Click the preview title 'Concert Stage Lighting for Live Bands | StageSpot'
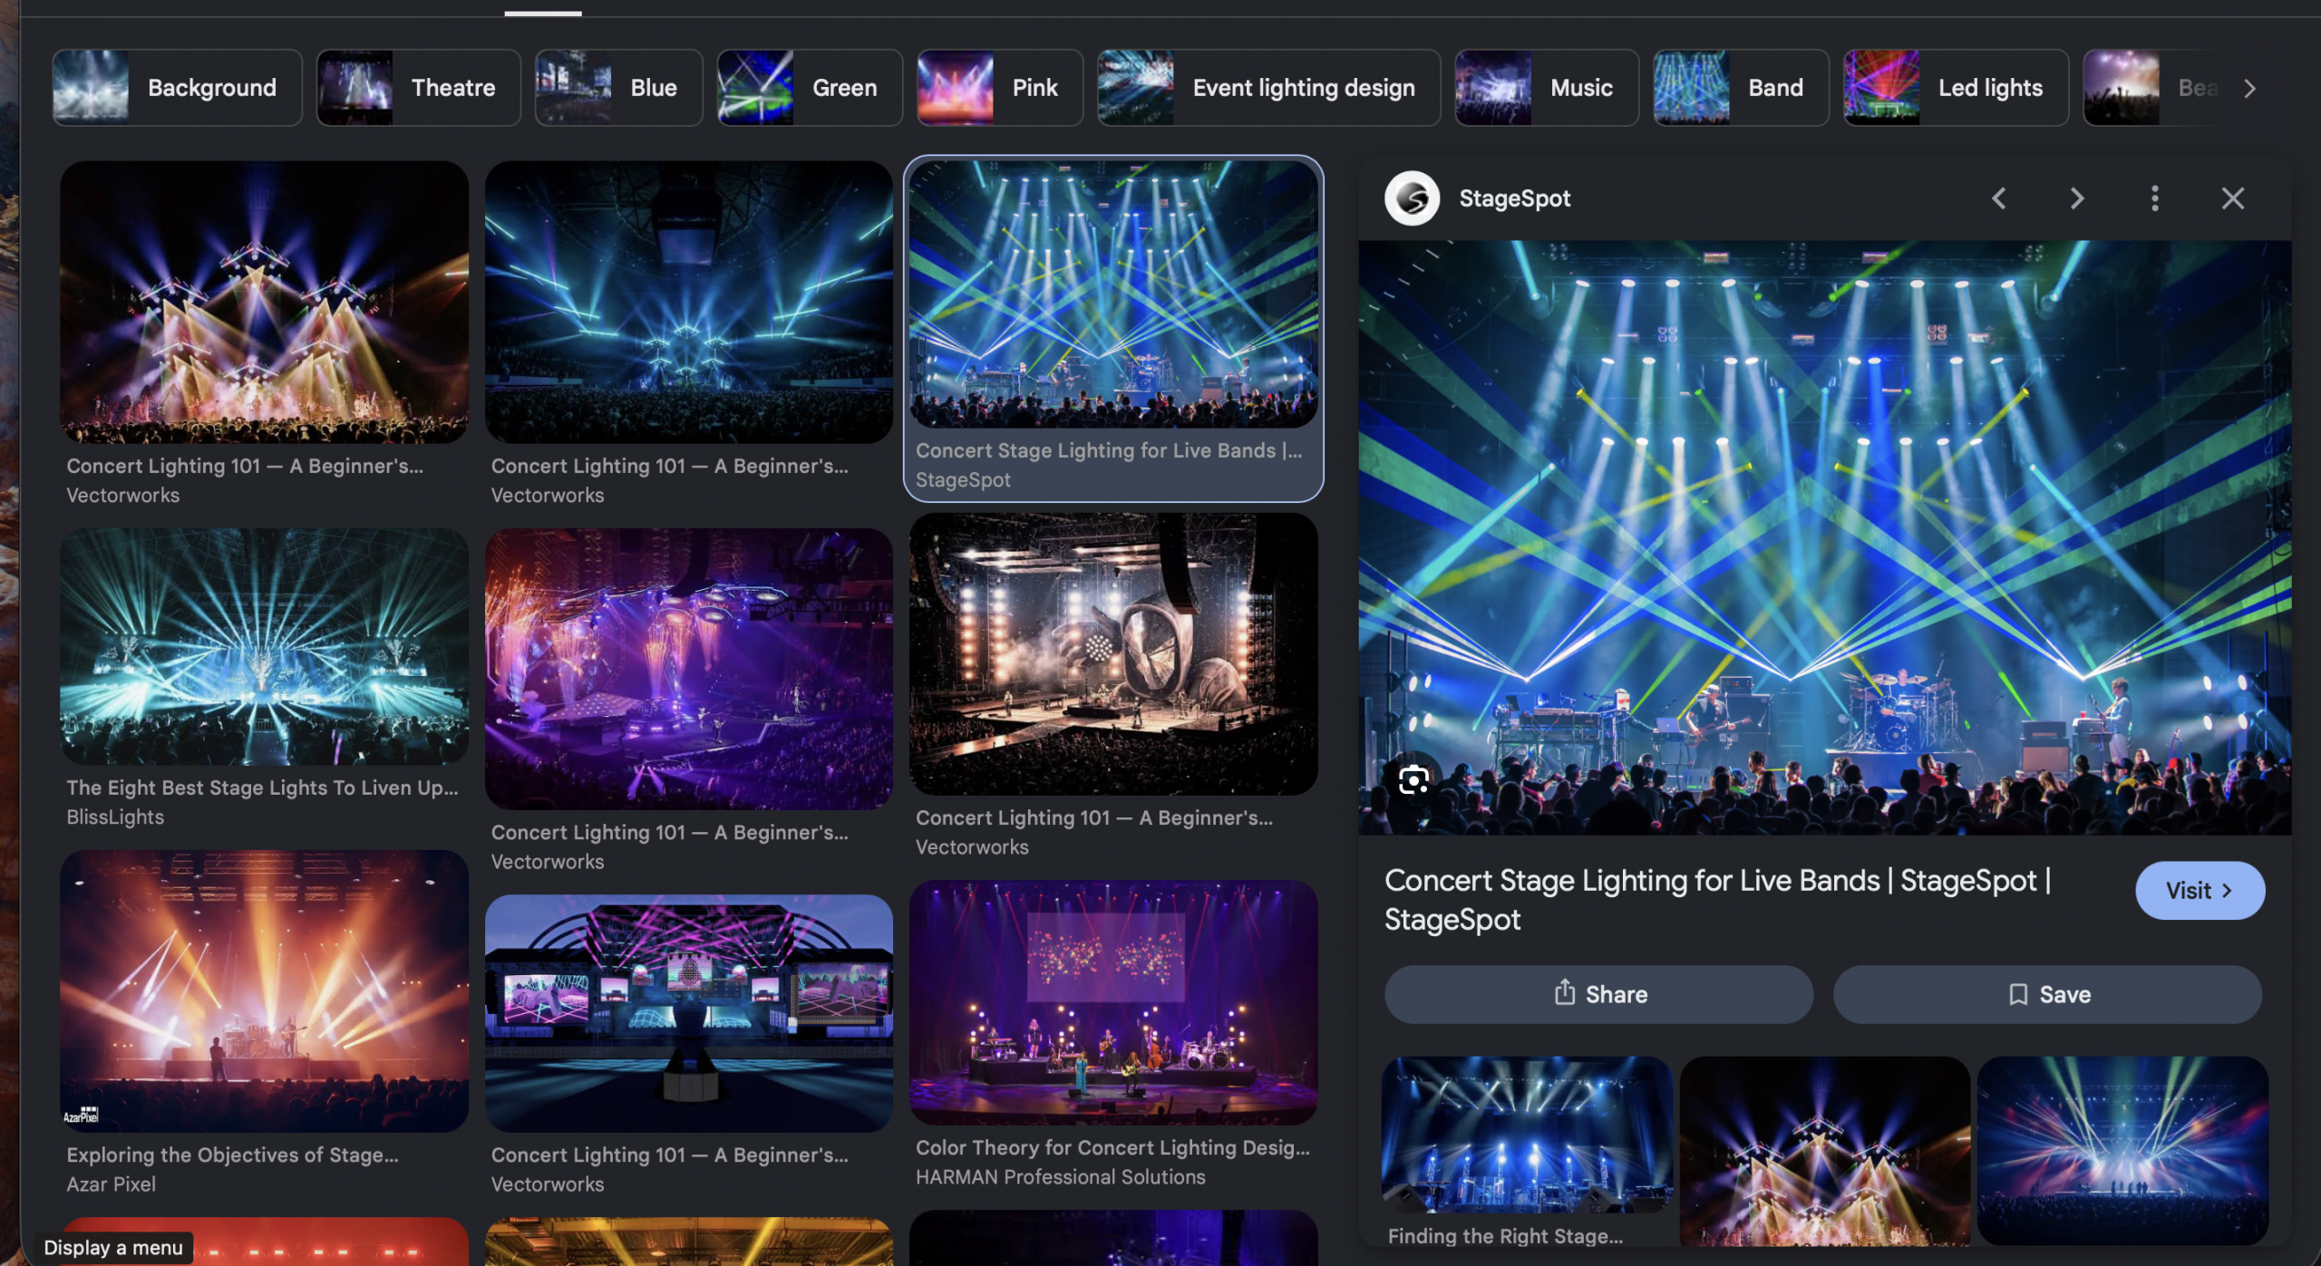2321x1266 pixels. pyautogui.click(x=1717, y=900)
